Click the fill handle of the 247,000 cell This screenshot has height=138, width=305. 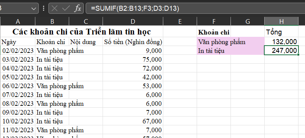pos(298,55)
